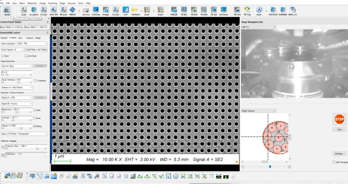
Task: Open the histogram icon in bottom toolbar
Action: click(x=226, y=176)
